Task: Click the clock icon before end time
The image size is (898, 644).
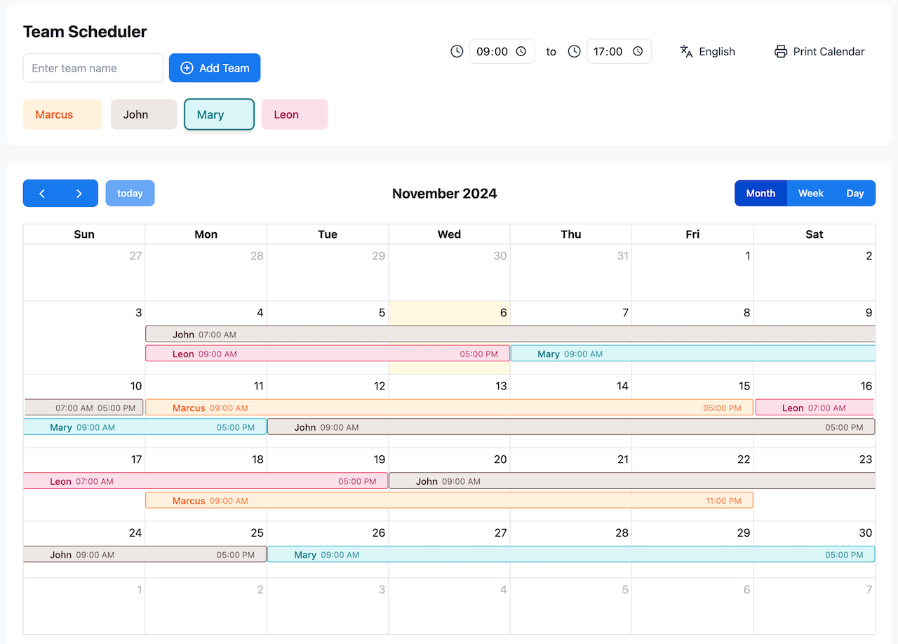Action: tap(574, 51)
